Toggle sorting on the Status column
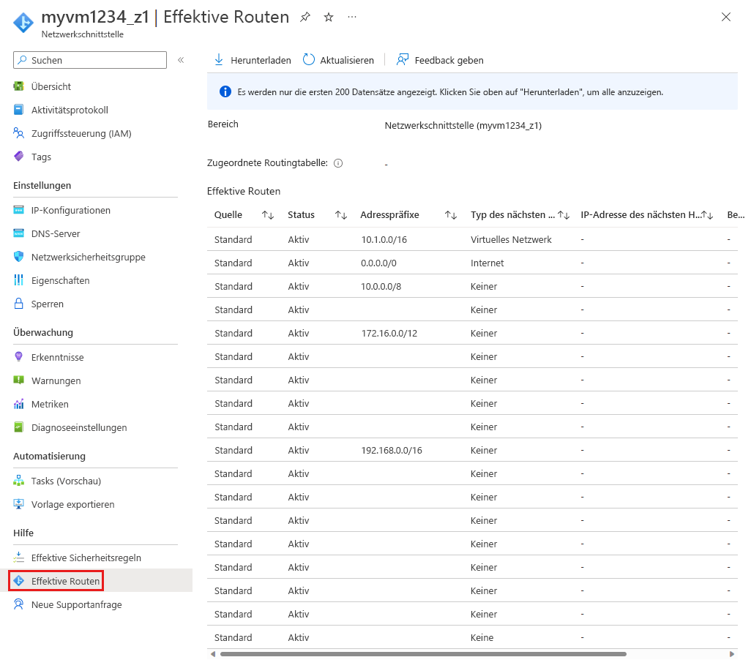Screen dimensions: 751x668 (x=340, y=215)
